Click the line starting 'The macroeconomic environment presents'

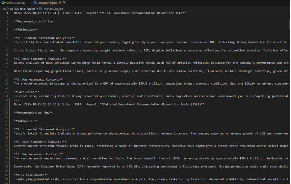pyautogui.click(x=151, y=158)
